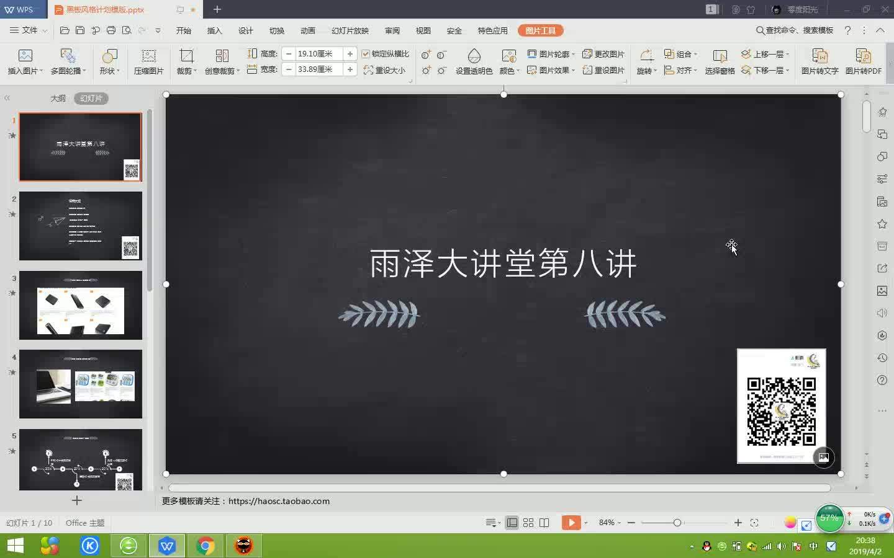This screenshot has width=894, height=558.
Task: Collapse the slide panel with double chevron
Action: pyautogui.click(x=7, y=98)
